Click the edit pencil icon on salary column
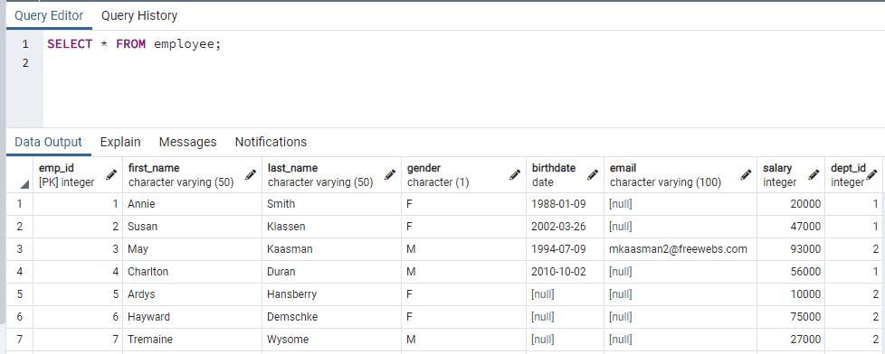The width and height of the screenshot is (885, 354). [814, 175]
